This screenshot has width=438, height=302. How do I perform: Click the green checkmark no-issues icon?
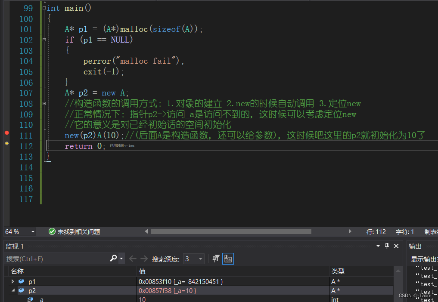52,231
